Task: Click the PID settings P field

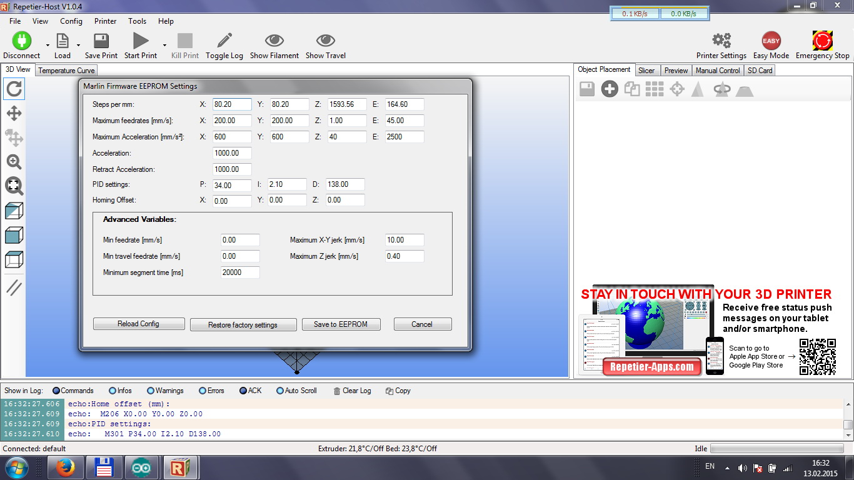Action: coord(232,185)
